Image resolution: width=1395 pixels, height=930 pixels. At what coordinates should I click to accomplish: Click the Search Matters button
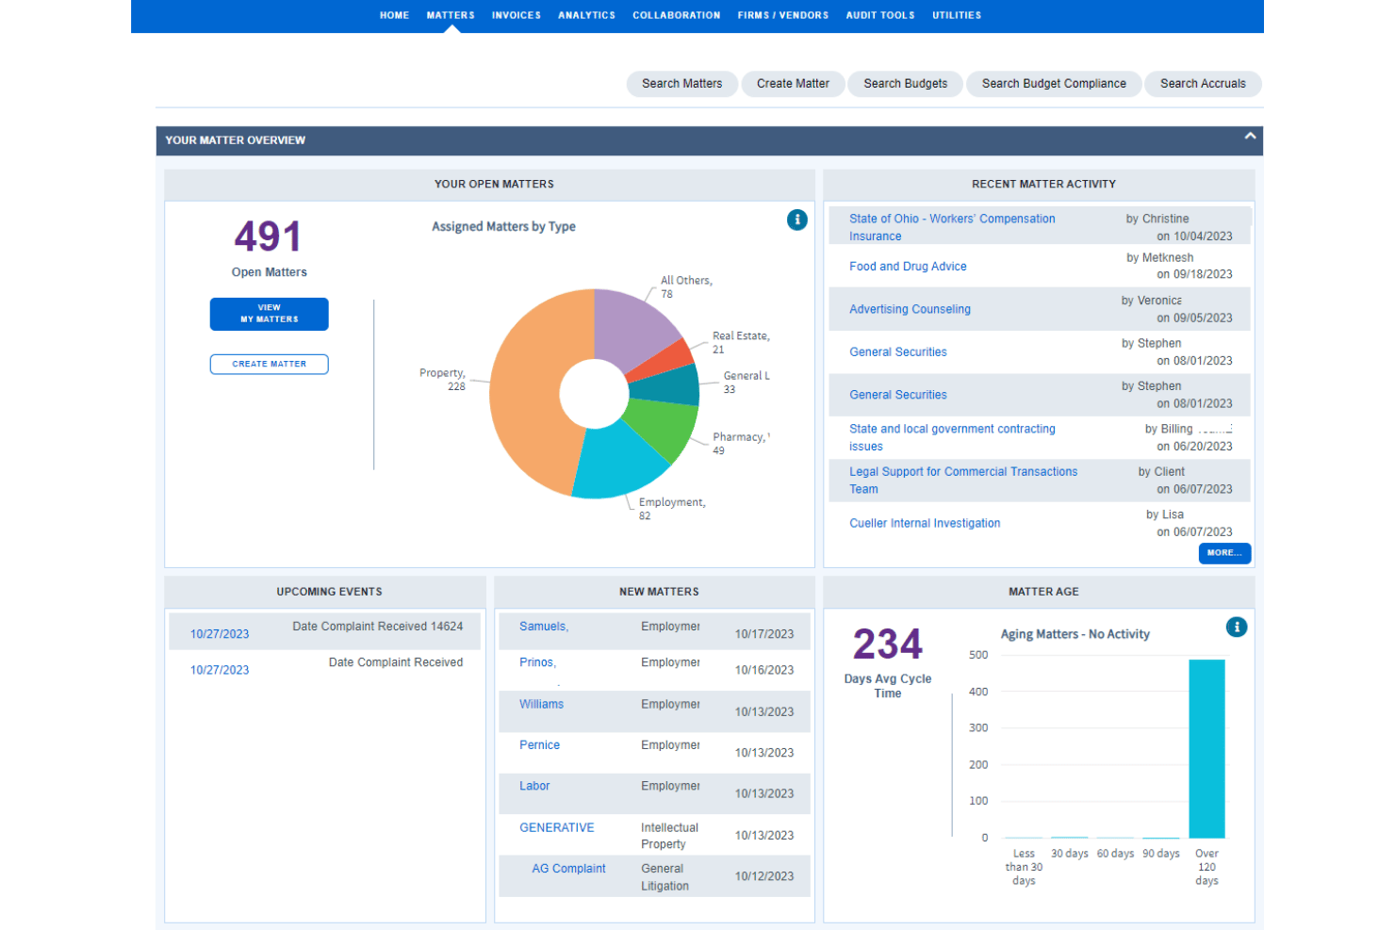pos(681,84)
